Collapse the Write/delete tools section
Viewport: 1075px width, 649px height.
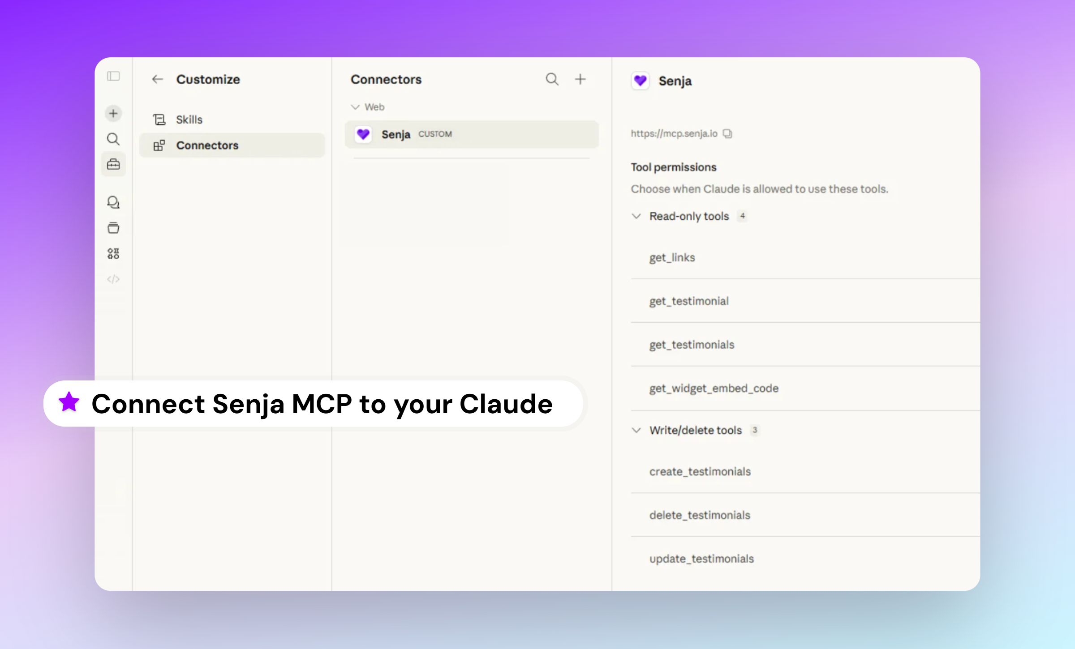[636, 430]
